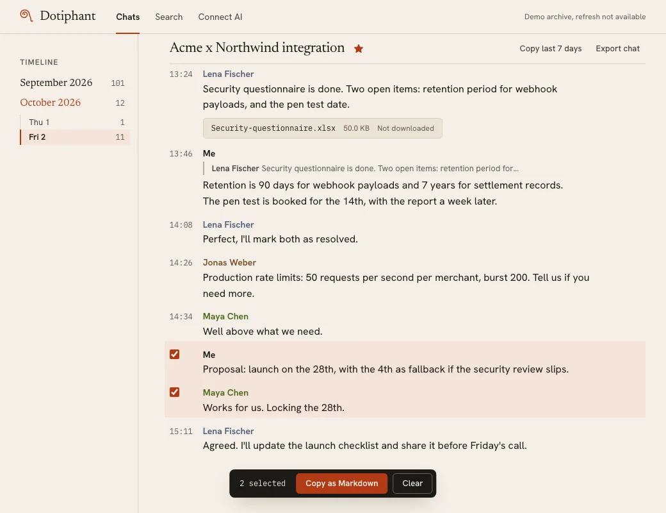
Task: Click Copy last 7 days
Action: pyautogui.click(x=551, y=49)
